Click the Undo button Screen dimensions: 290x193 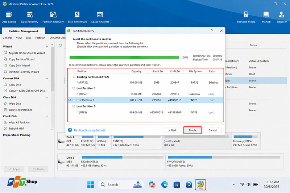38,169
